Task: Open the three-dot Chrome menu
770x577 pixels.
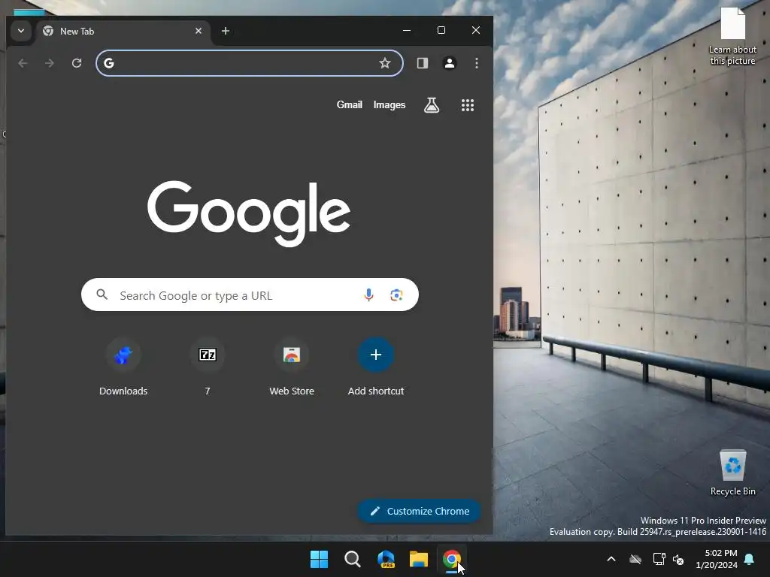Action: click(476, 63)
